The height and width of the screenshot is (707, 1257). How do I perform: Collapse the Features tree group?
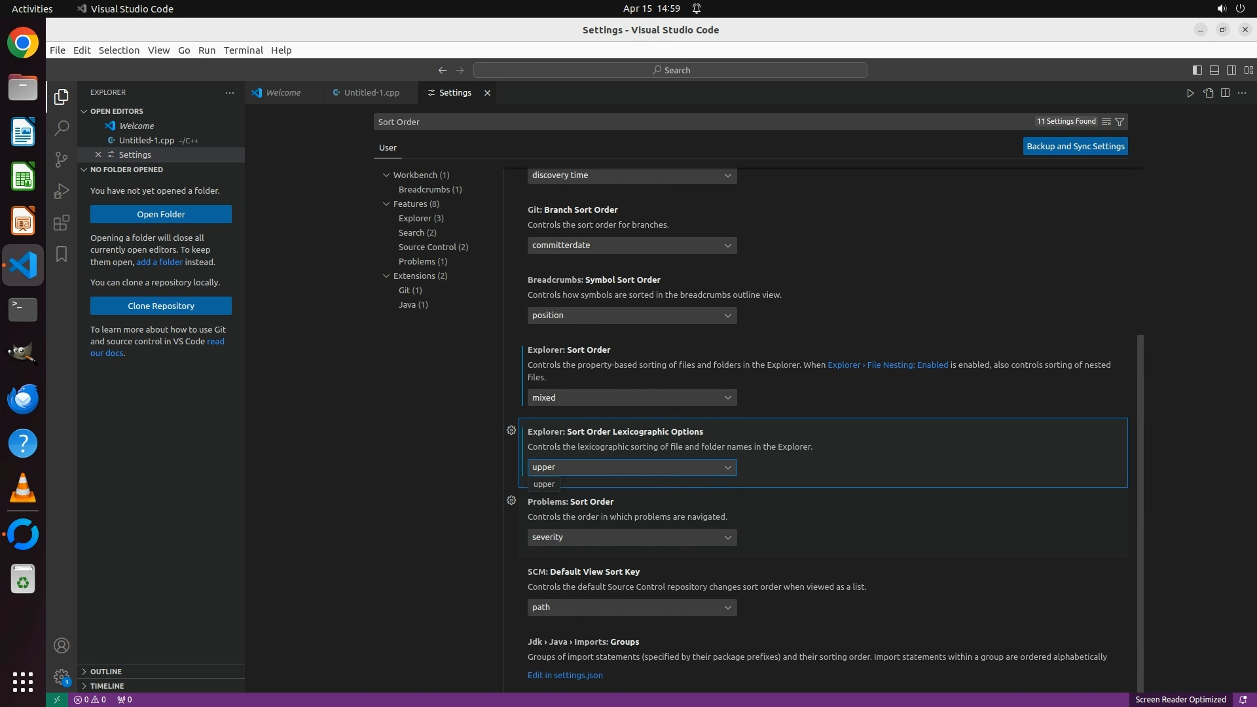point(386,204)
